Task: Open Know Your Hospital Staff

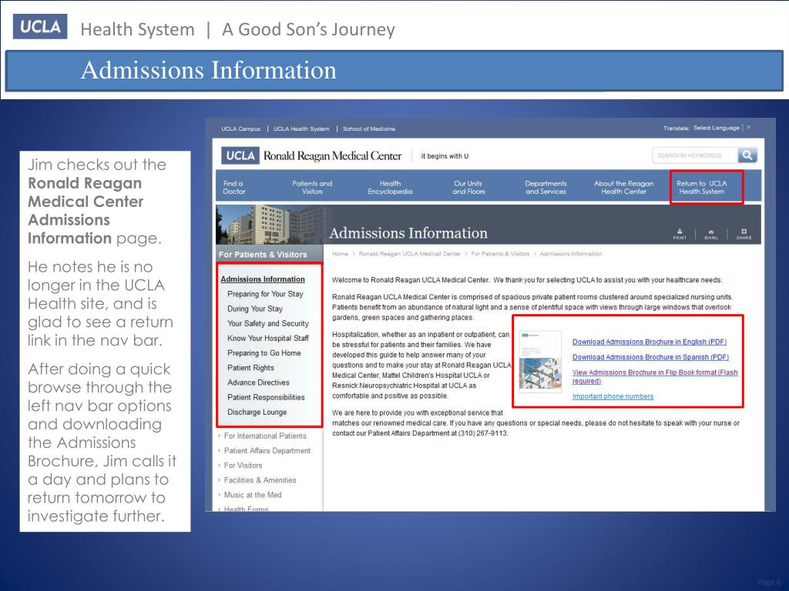Action: tap(268, 339)
